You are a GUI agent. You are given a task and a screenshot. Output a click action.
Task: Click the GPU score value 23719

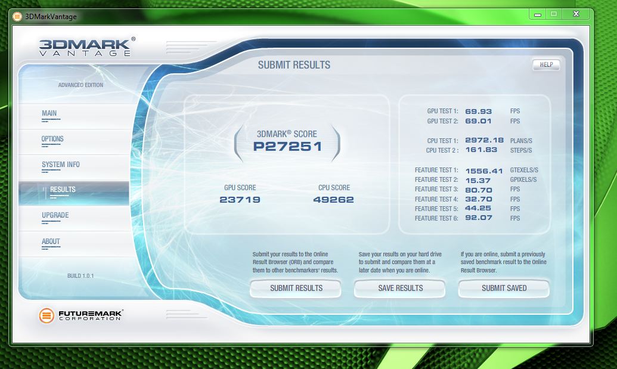[240, 200]
